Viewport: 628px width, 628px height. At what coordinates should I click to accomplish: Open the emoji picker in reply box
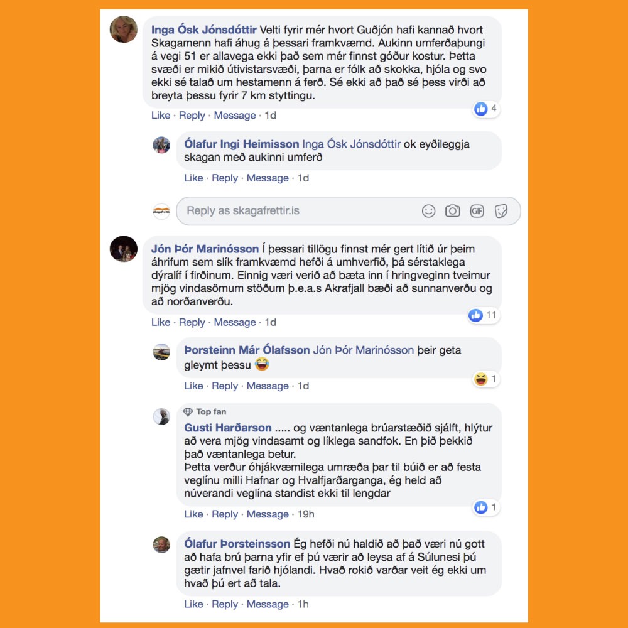click(428, 210)
